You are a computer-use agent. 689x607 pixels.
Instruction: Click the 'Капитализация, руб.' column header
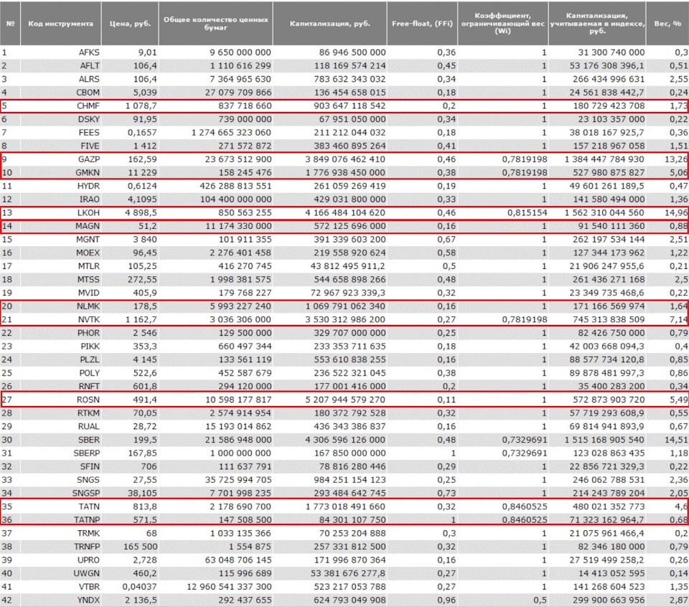(x=330, y=23)
